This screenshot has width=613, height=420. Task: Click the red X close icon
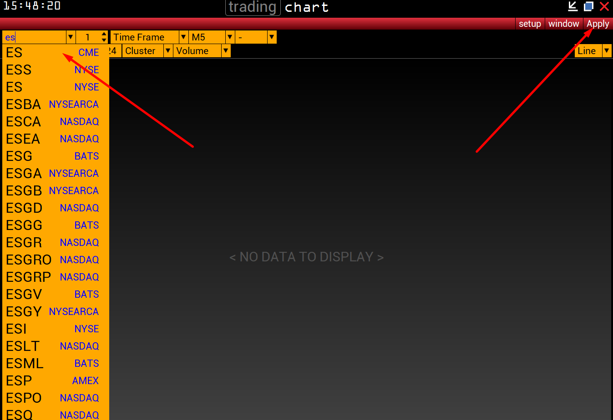pyautogui.click(x=604, y=6)
